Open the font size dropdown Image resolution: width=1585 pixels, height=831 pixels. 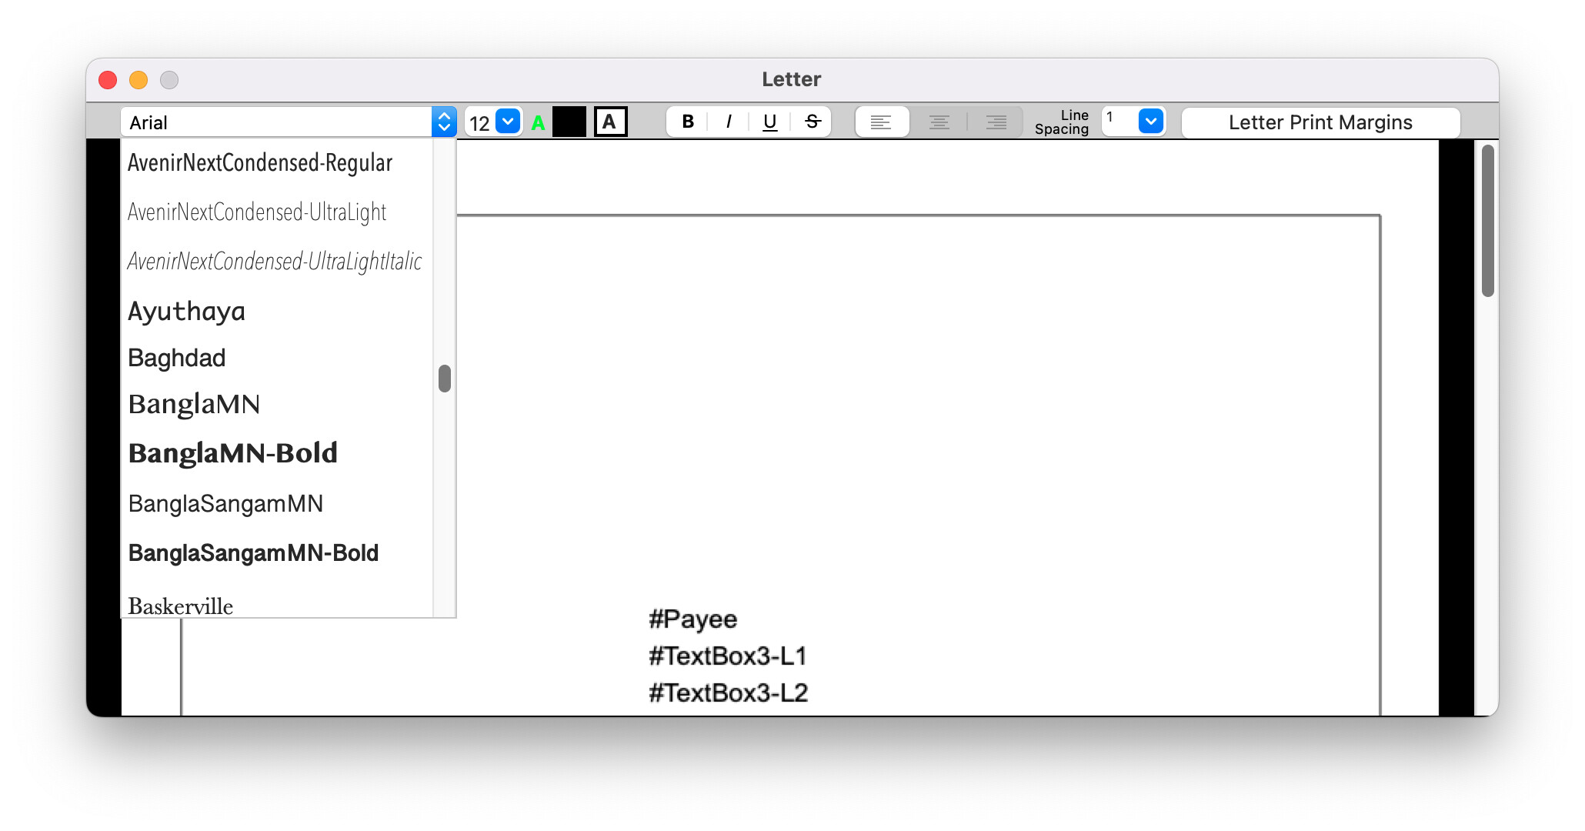click(506, 122)
